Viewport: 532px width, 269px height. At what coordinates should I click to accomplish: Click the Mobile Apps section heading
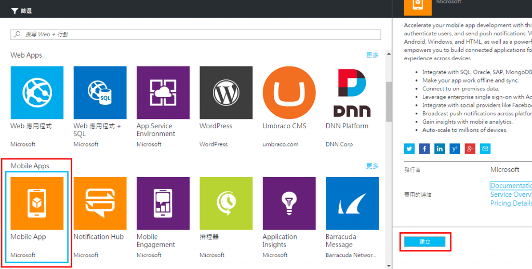(x=30, y=166)
